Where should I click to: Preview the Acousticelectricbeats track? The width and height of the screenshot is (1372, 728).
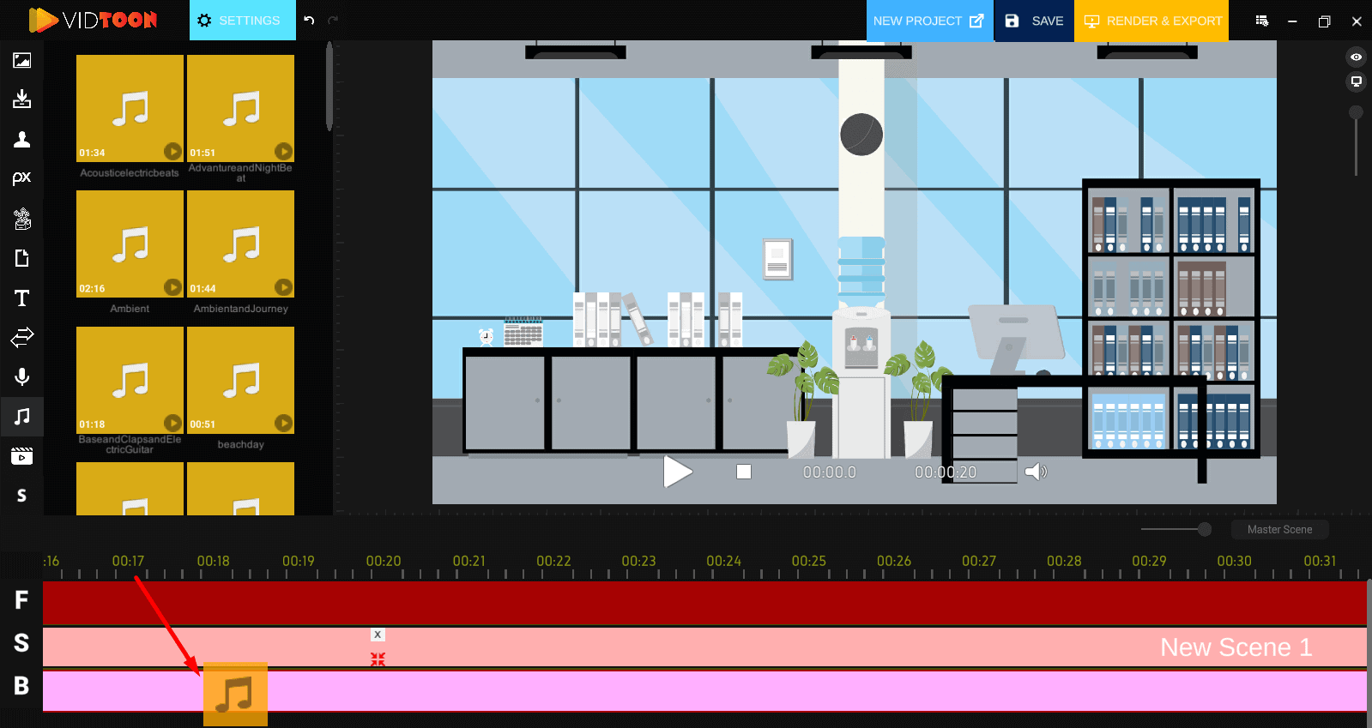point(172,151)
